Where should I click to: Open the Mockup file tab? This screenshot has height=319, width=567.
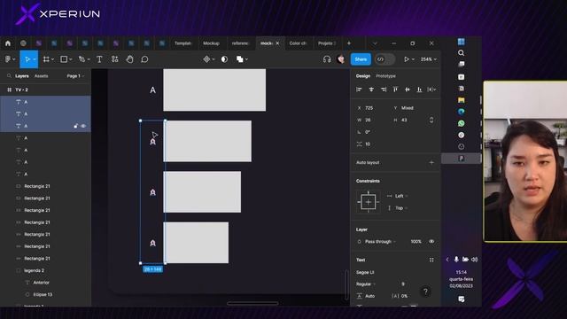[x=211, y=43]
